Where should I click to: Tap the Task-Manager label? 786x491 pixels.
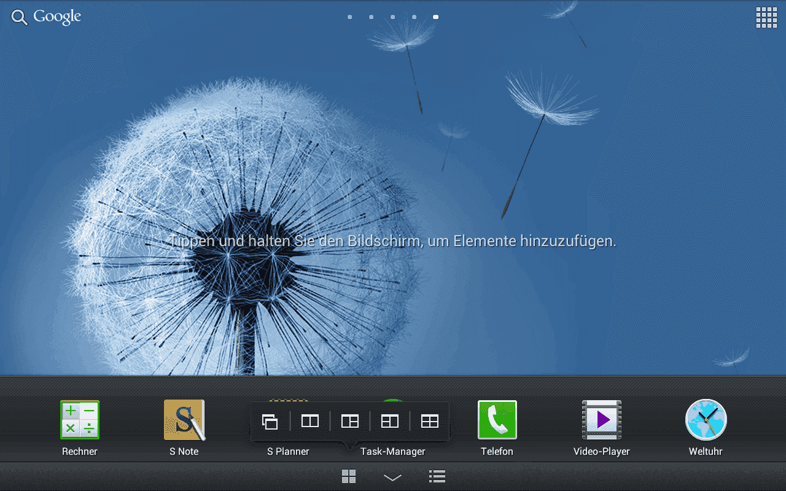(393, 452)
